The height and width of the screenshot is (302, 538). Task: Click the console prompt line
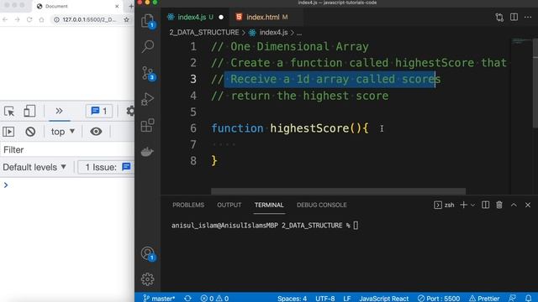pyautogui.click(x=67, y=185)
